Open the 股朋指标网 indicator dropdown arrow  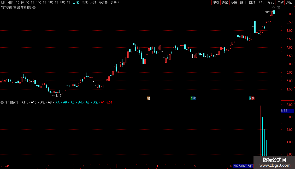point(2,102)
